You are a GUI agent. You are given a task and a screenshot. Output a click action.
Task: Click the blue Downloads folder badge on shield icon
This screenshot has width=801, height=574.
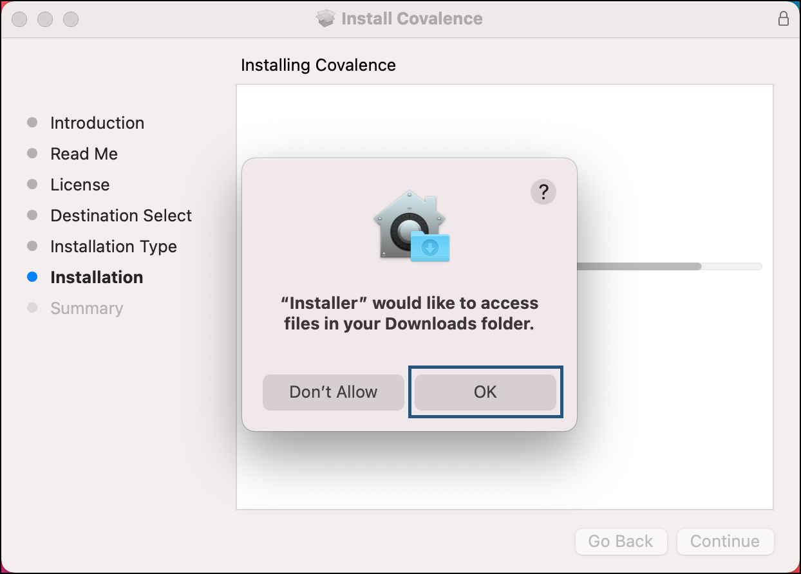pos(430,248)
